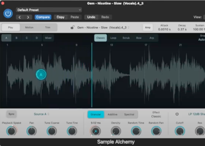
Task: Open the Source A popup menu
Action: point(41,114)
